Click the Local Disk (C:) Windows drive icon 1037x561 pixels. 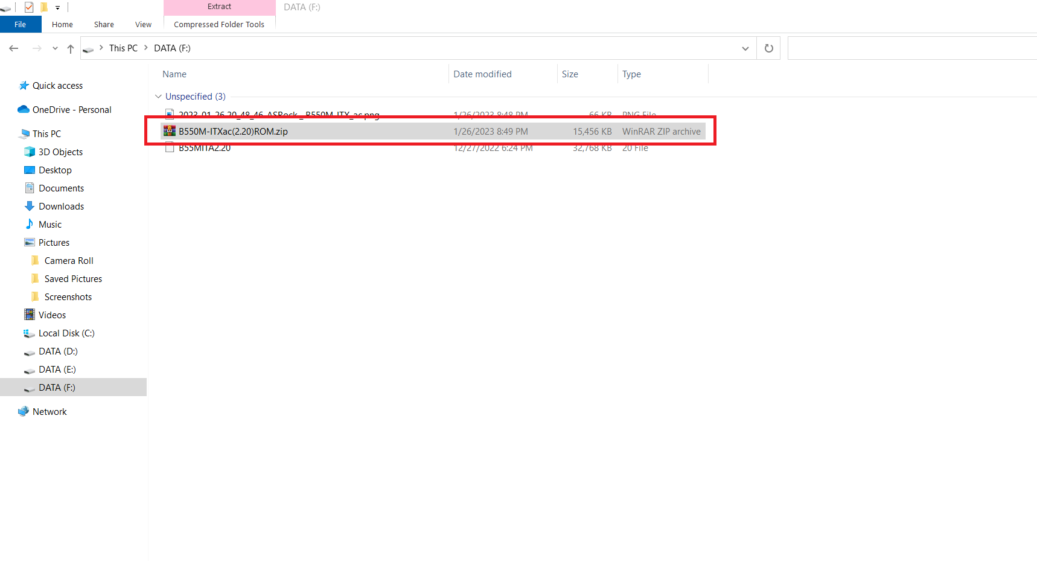(x=29, y=333)
